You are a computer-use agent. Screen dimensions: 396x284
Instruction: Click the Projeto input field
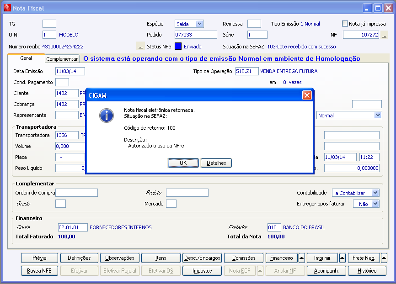[x=187, y=193]
